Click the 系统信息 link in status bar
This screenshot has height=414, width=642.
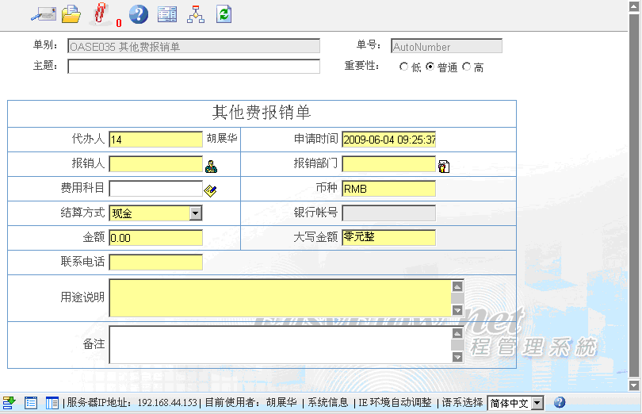(x=327, y=403)
